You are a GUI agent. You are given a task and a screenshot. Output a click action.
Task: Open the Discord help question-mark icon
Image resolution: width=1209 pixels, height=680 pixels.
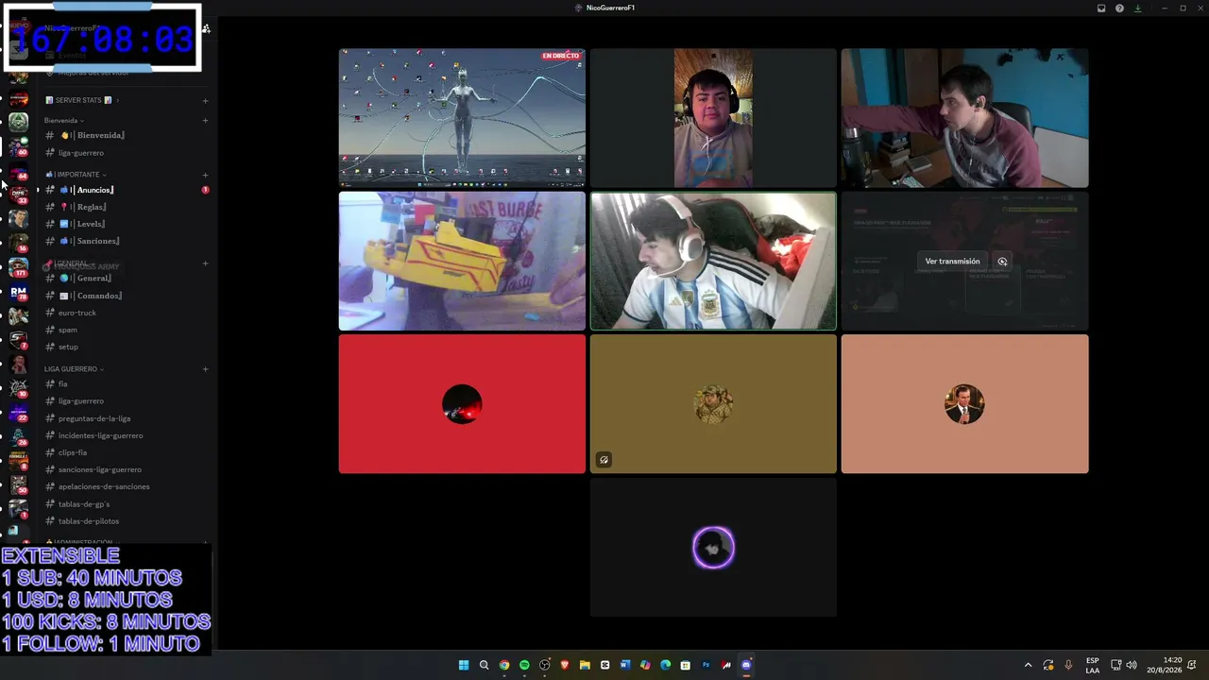(1119, 8)
